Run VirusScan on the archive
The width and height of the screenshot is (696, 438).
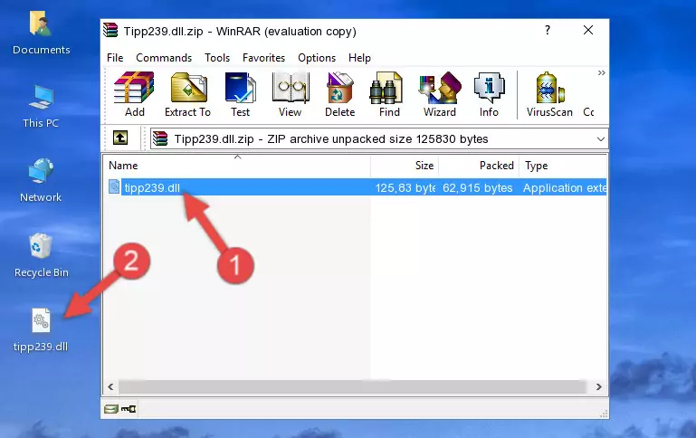pos(549,94)
